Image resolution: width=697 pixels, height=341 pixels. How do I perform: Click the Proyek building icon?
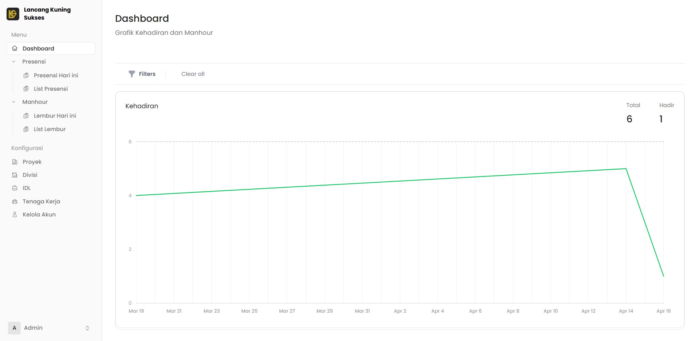[x=15, y=162]
